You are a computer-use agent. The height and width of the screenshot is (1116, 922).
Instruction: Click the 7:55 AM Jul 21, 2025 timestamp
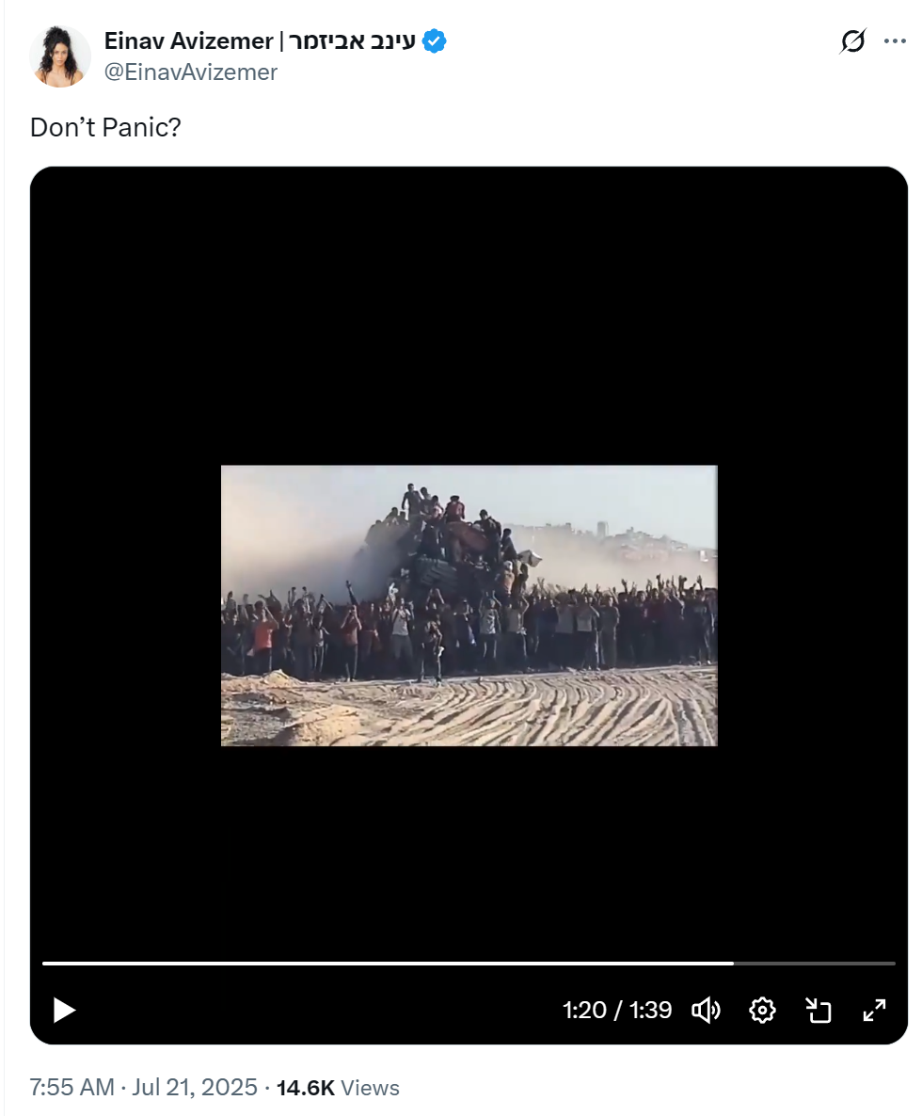coord(143,1087)
